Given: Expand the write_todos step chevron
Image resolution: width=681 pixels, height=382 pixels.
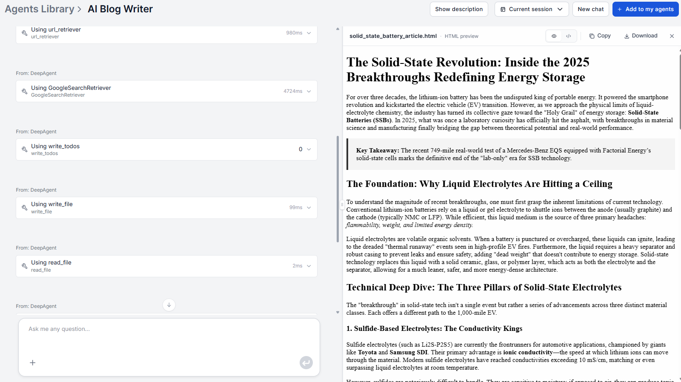Looking at the screenshot, I should (309, 149).
